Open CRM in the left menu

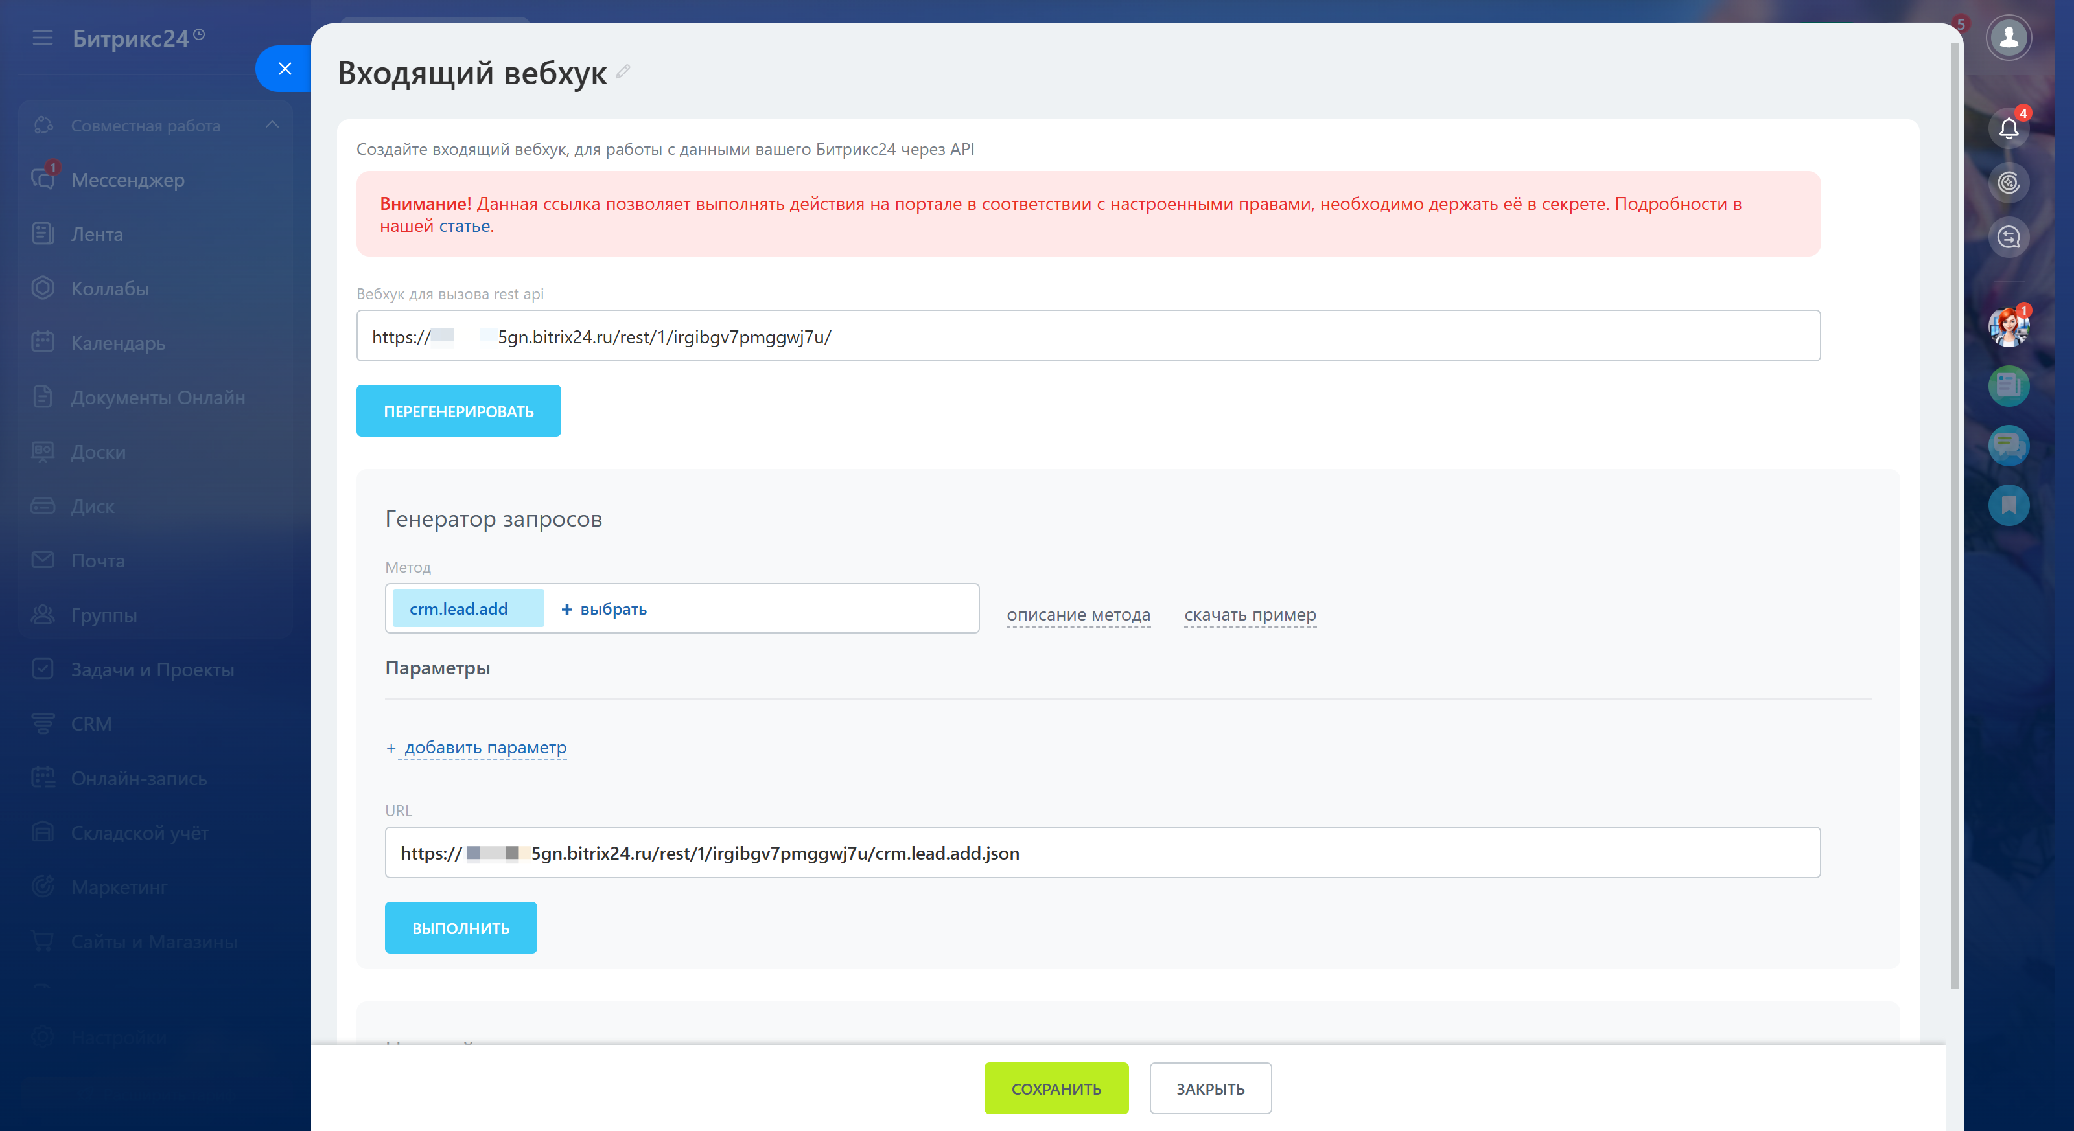91,723
